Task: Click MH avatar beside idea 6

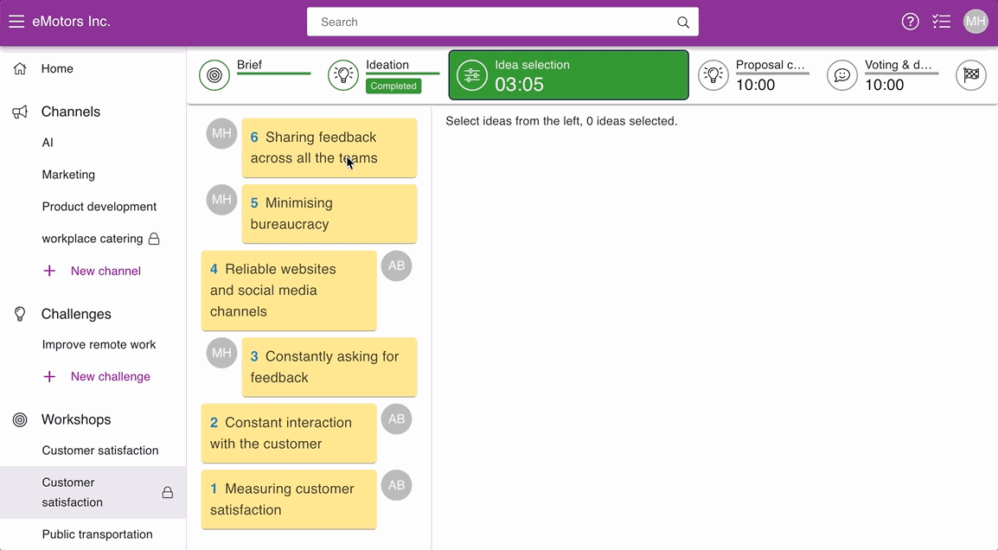Action: (221, 134)
